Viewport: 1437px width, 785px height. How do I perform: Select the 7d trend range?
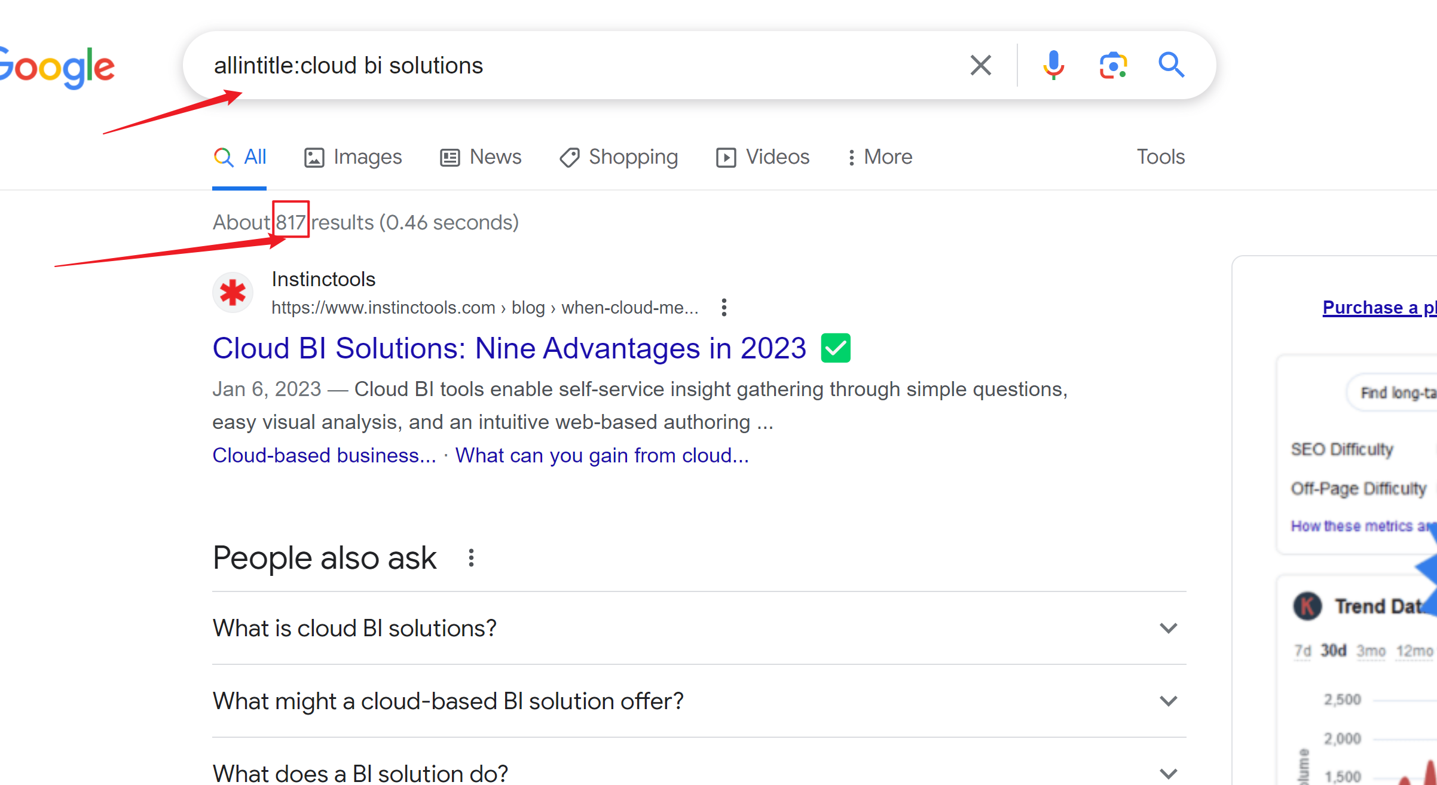pyautogui.click(x=1303, y=651)
